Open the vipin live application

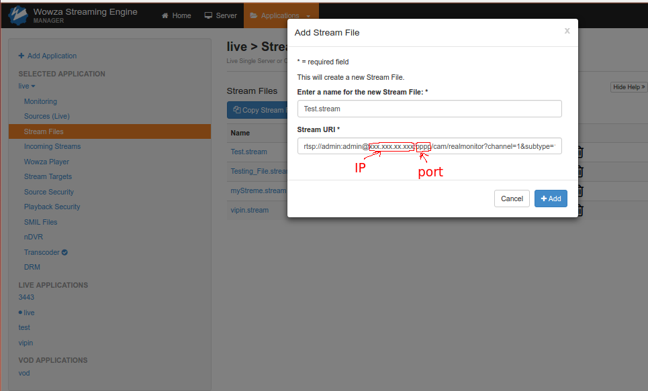coord(26,343)
